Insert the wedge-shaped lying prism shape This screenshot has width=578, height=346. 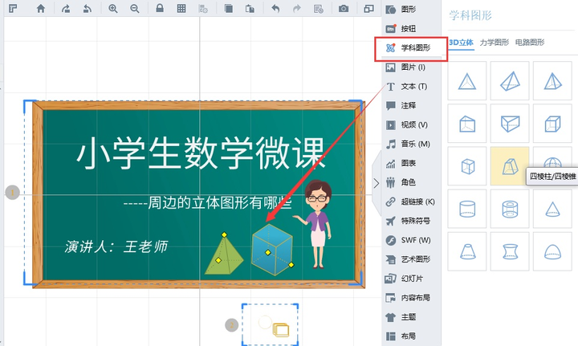510,124
